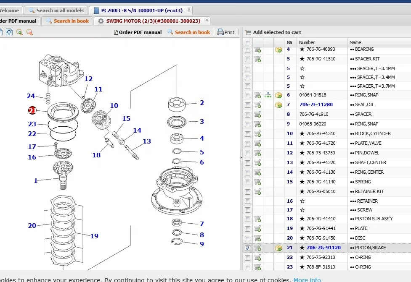411x282 pixels.
Task: Click the zoom in magnifier icon
Action: [x=19, y=32]
